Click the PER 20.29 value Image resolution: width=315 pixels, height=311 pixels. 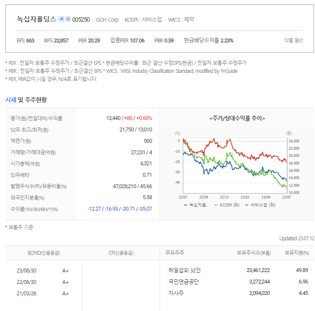[89, 41]
